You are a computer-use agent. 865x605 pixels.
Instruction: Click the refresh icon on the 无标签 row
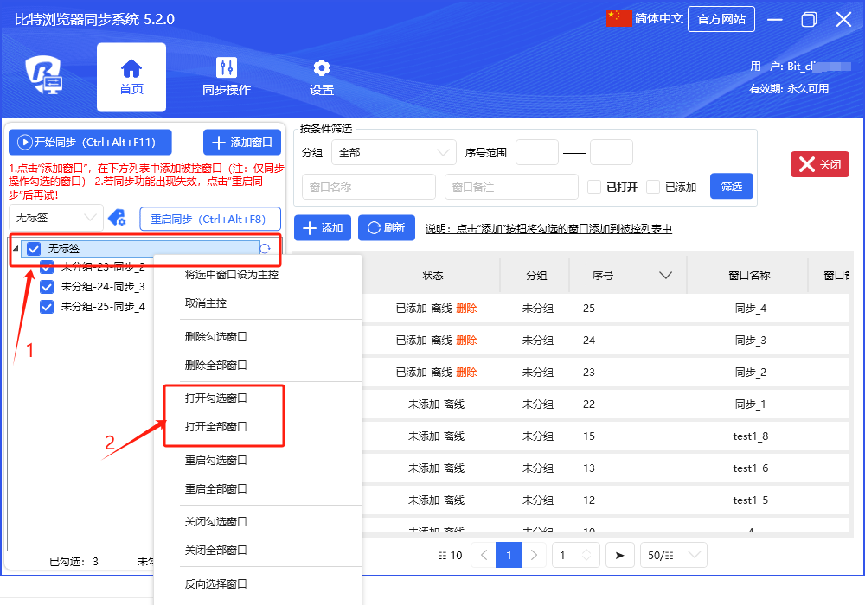pyautogui.click(x=266, y=249)
